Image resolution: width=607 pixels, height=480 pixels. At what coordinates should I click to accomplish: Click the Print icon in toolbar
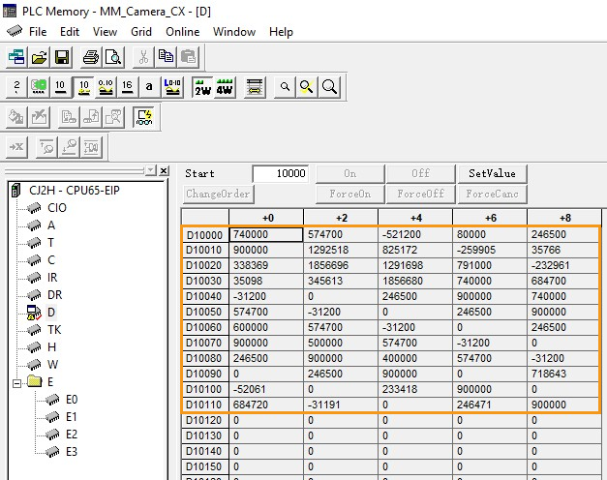[x=90, y=57]
